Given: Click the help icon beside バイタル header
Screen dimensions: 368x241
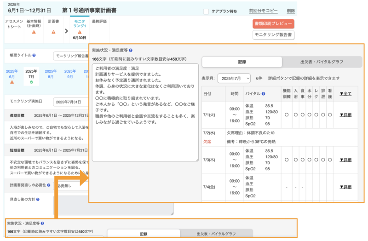Looking at the screenshot, I should coord(263,94).
